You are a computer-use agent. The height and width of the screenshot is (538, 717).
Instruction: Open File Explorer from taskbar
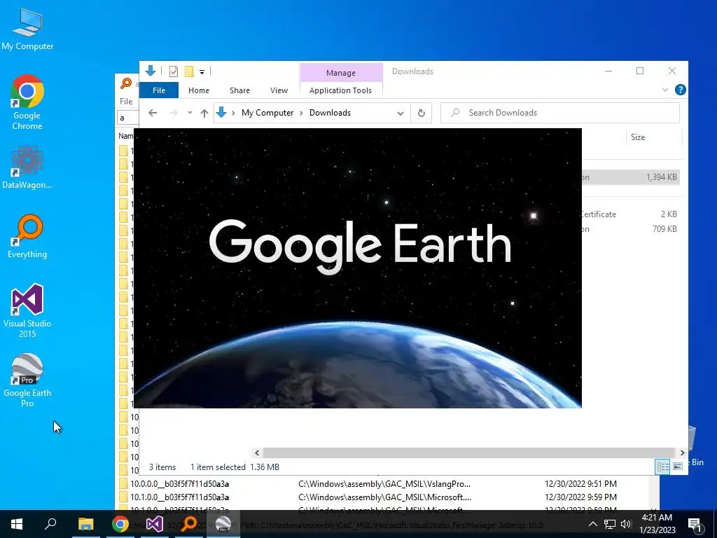(85, 524)
